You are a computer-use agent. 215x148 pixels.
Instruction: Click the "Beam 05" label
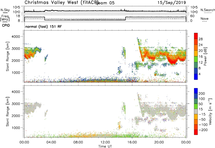pyautogui.click(x=105, y=3)
